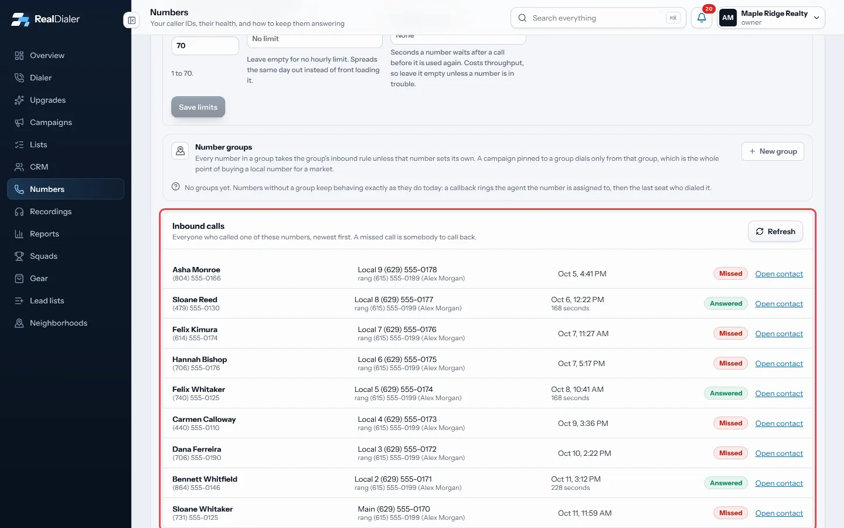Click the help icon beside No groups yet

click(x=176, y=187)
